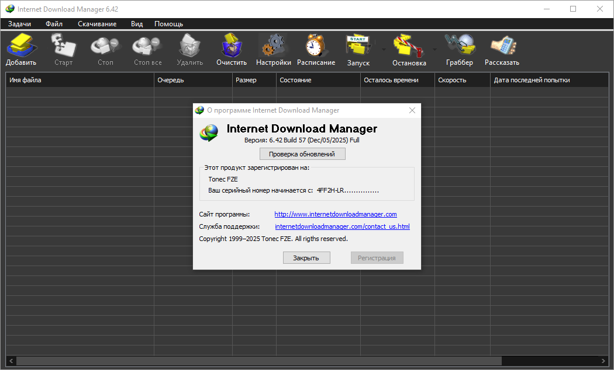
Task: Click the Добавить (Add URL) toolbar icon
Action: point(21,49)
